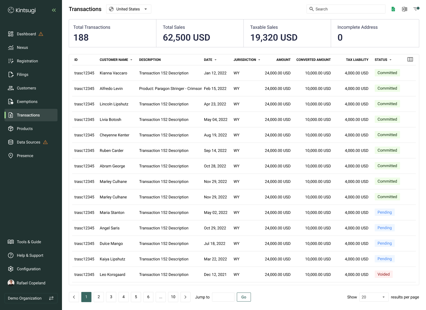426x310 pixels.
Task: Open the filter icon in the top bar
Action: point(416,9)
